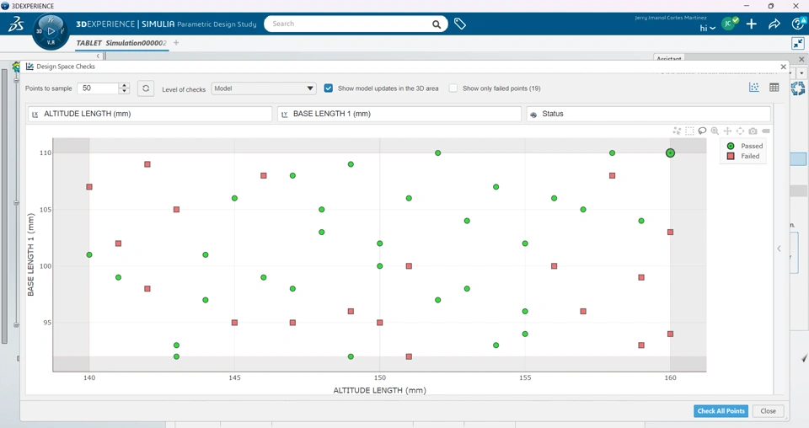809x428 pixels.
Task: Switch to scatter plot view icon
Action: [753, 88]
